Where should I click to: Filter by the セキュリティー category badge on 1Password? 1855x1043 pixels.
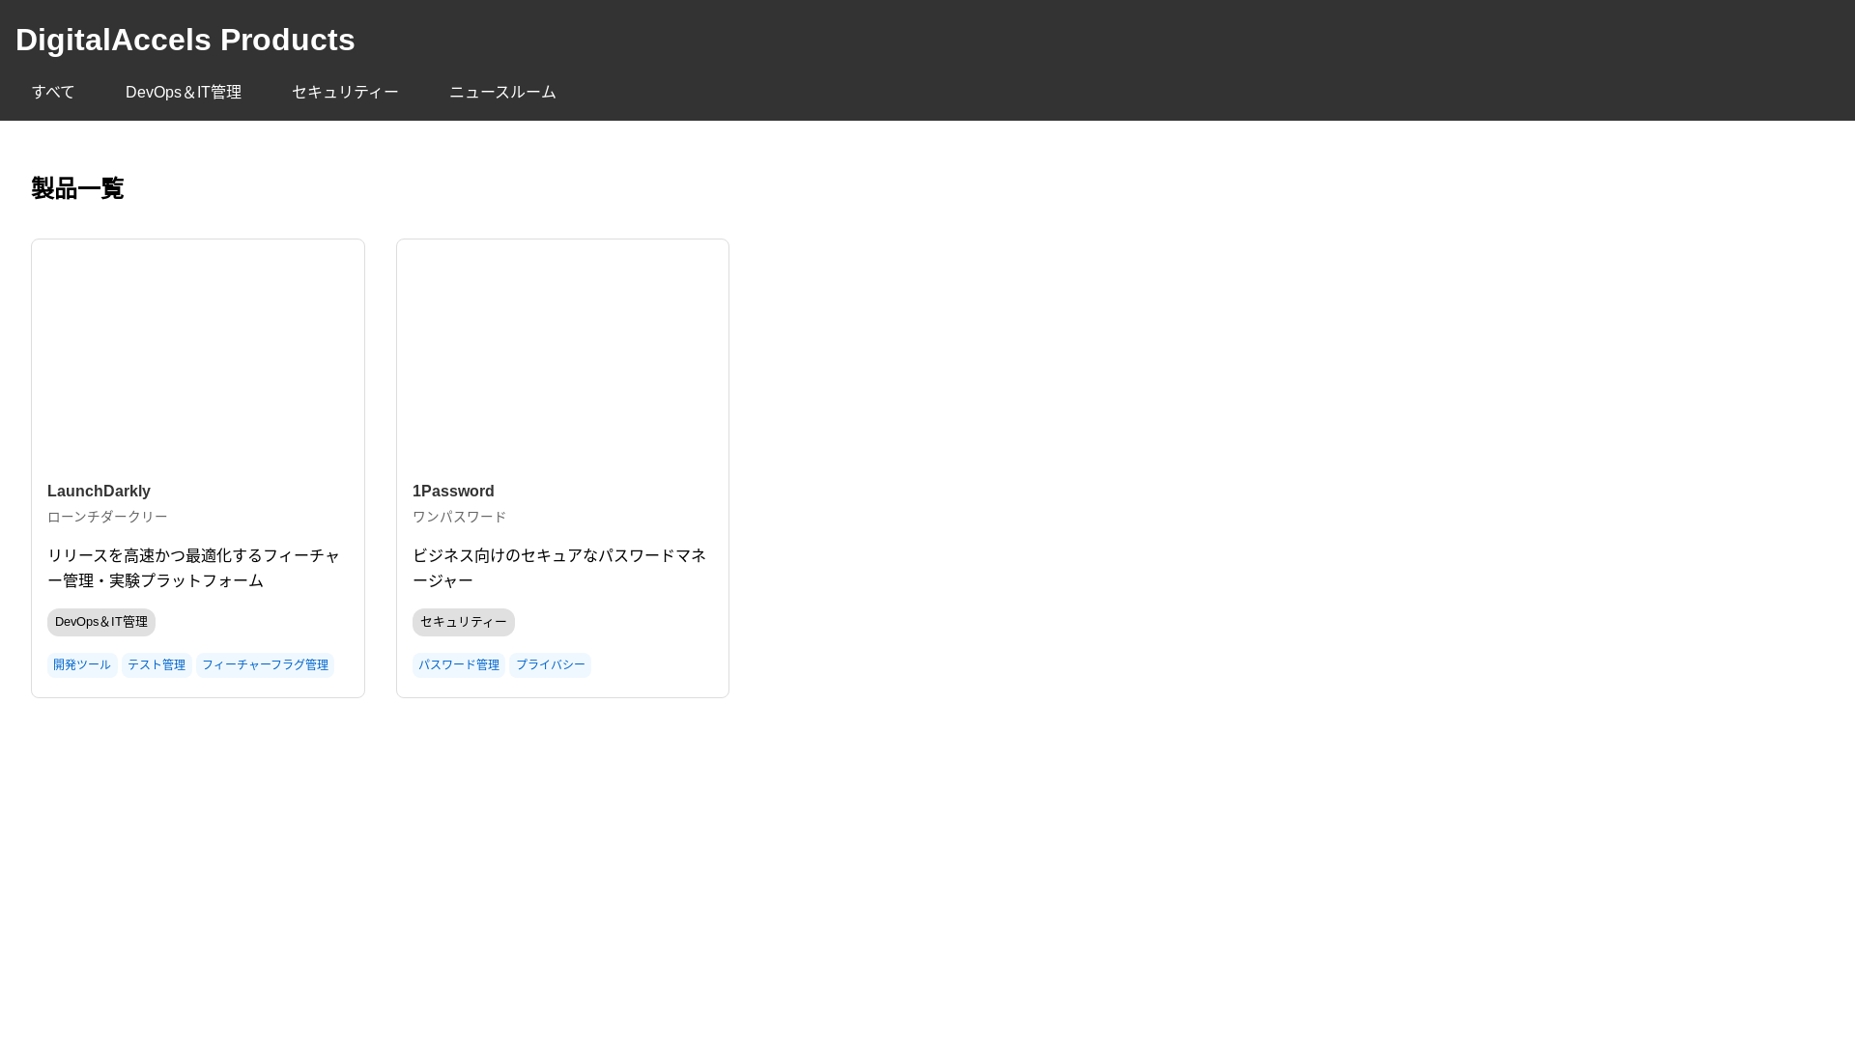pos(464,622)
